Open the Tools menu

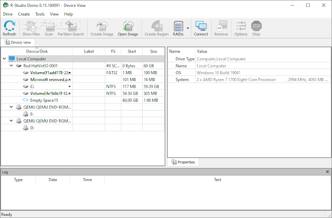[x=40, y=14]
